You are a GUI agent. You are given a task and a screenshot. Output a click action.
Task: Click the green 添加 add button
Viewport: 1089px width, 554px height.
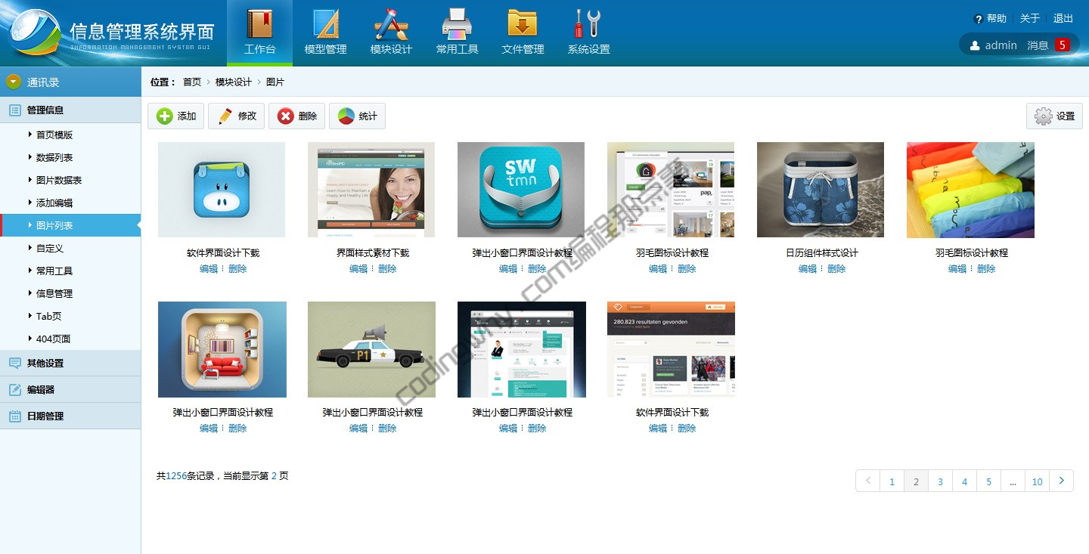click(x=175, y=116)
